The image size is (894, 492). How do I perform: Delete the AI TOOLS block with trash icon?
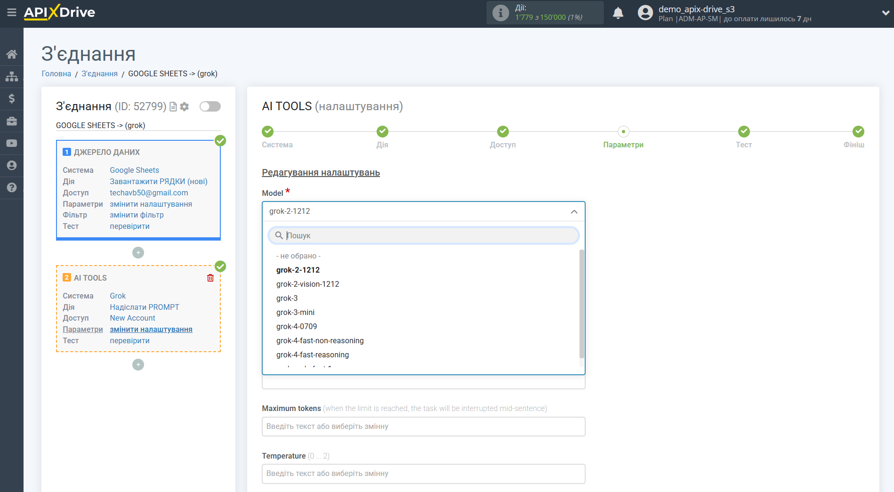click(210, 278)
